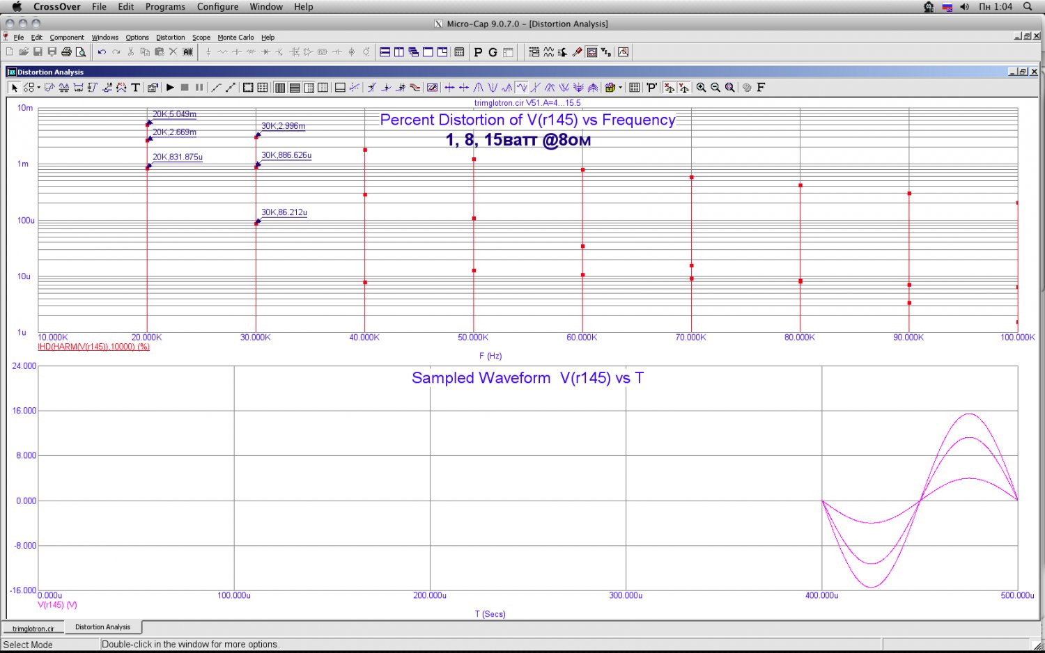The width and height of the screenshot is (1045, 653).
Task: Click the Run analysis play button
Action: [170, 88]
